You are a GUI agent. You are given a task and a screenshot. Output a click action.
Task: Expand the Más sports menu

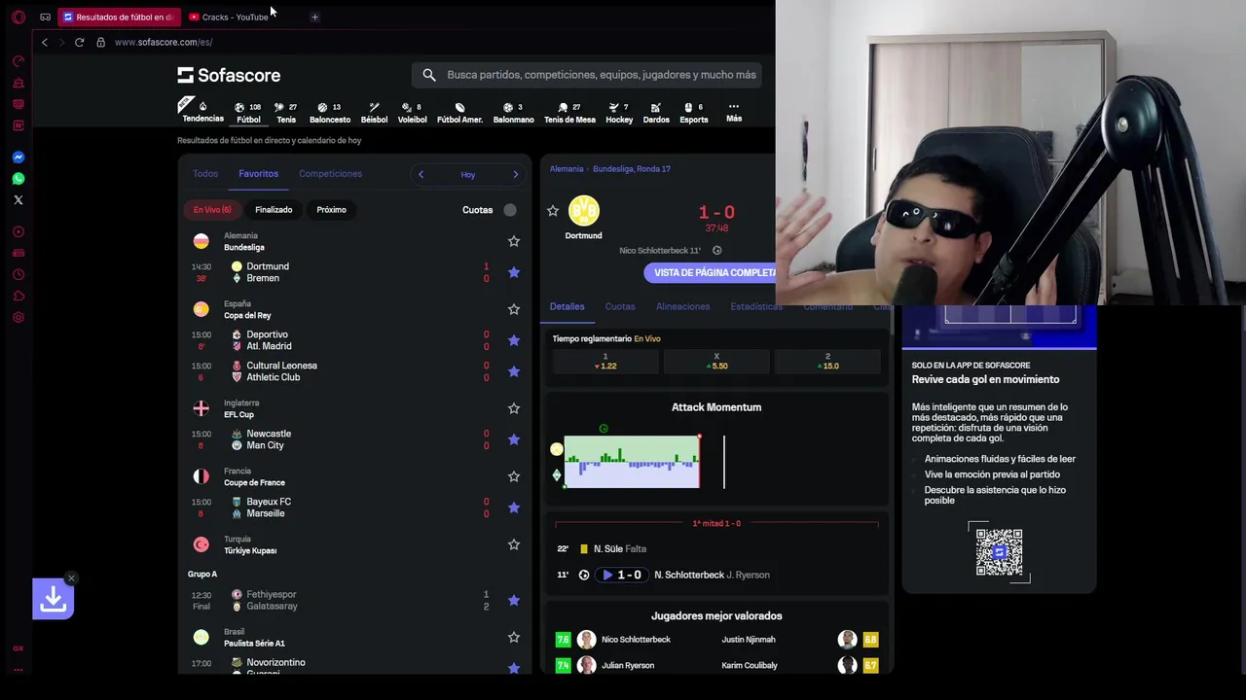[734, 112]
